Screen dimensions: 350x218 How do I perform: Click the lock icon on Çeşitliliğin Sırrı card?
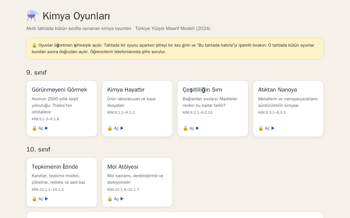[x=185, y=128]
